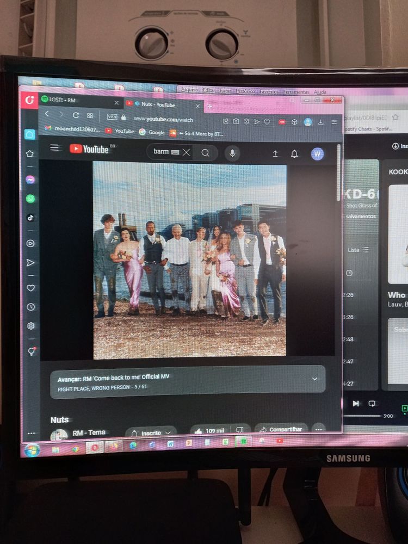Open the Editar menu in background window
The width and height of the screenshot is (408, 544).
coord(209,90)
